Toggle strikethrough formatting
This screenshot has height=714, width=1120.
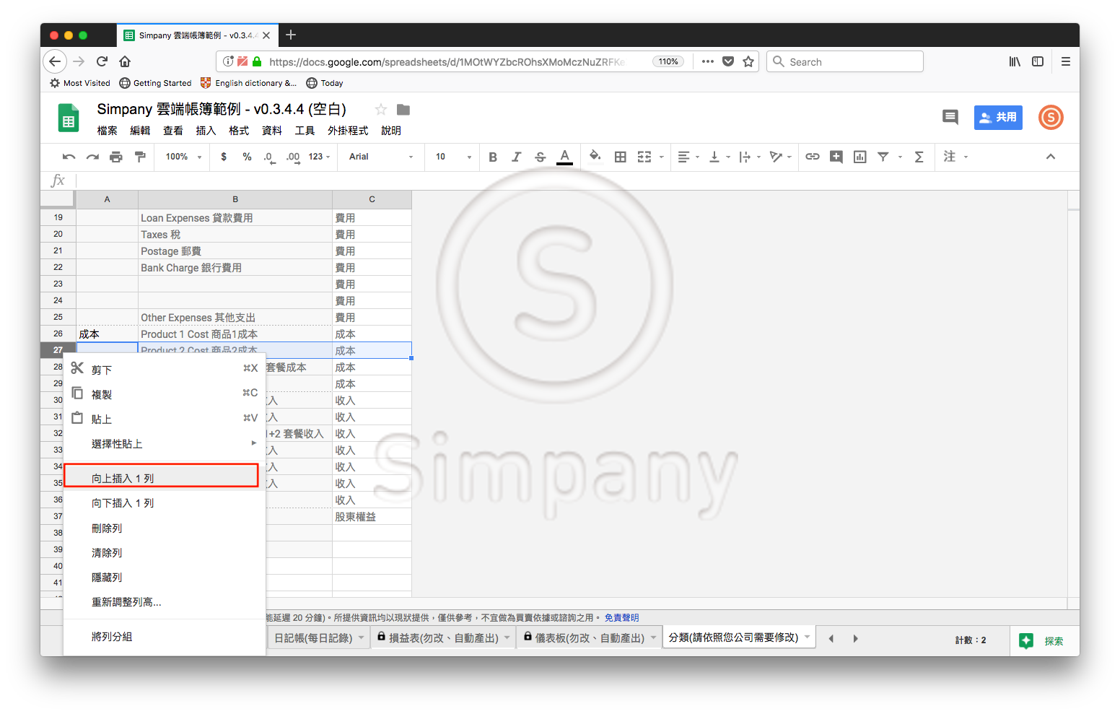click(x=540, y=157)
